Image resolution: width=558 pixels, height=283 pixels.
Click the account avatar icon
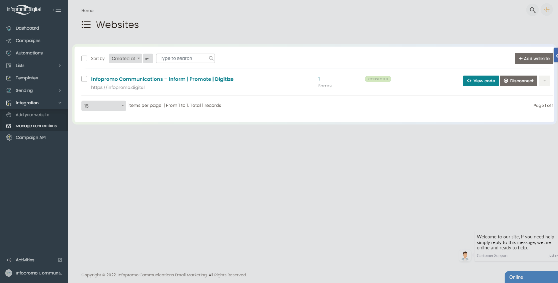point(9,273)
